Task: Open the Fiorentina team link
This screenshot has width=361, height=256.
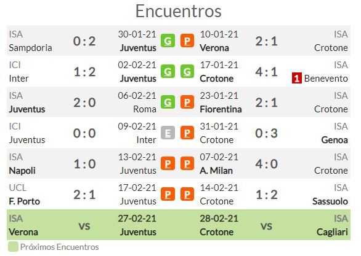Action: [221, 109]
